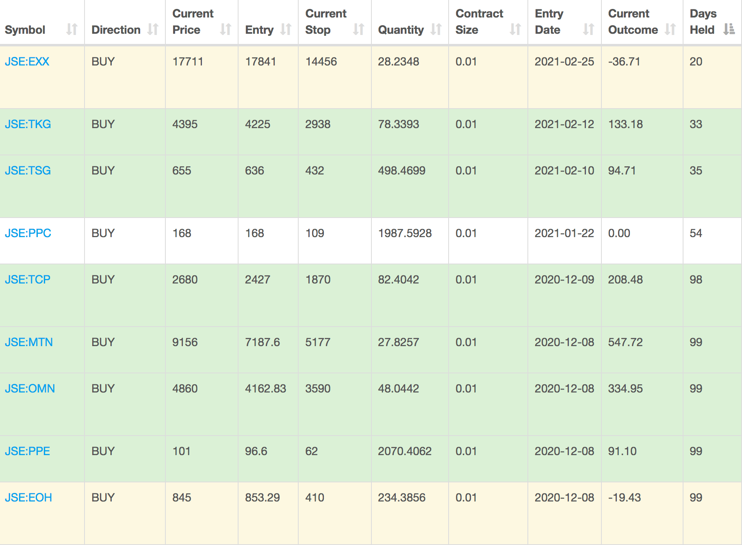The width and height of the screenshot is (742, 545).
Task: Click the 2021-02-25 entry date
Action: tap(564, 61)
